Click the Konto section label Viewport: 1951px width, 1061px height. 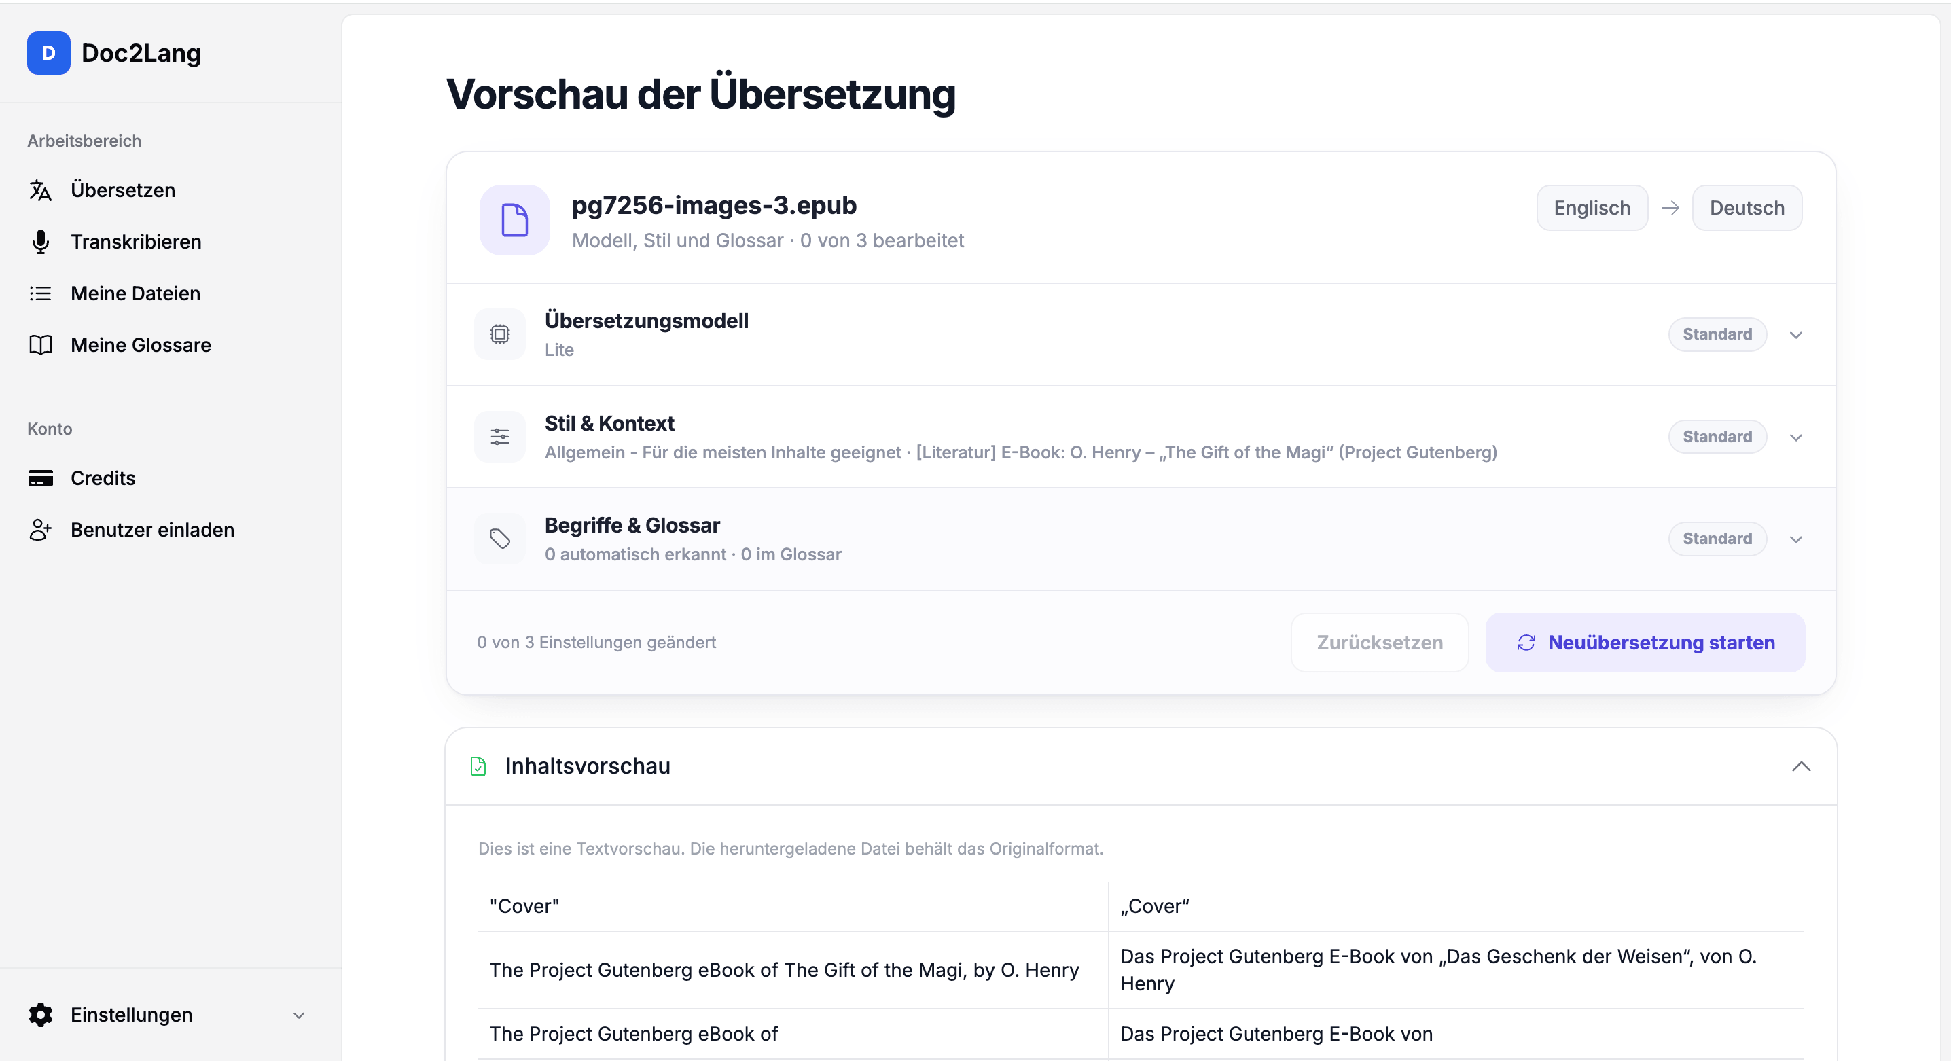coord(49,429)
